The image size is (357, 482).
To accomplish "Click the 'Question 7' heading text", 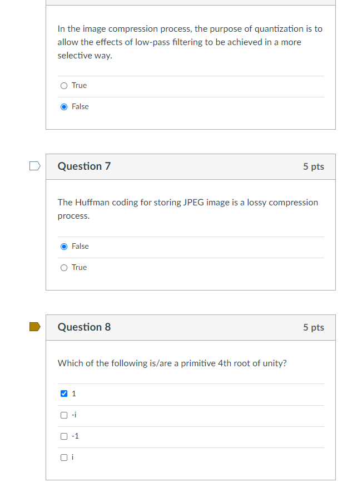I will pos(84,166).
